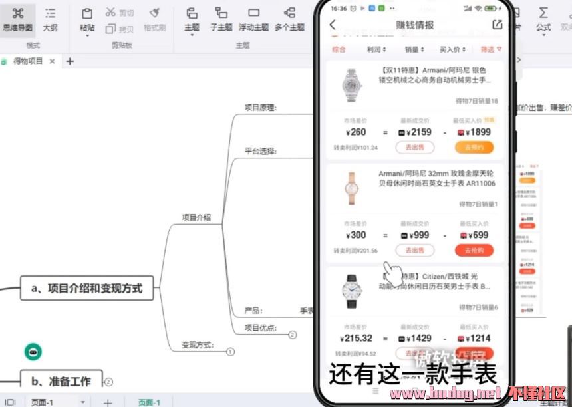
Task: Select the 变现方式 mind map node
Action: (x=198, y=345)
